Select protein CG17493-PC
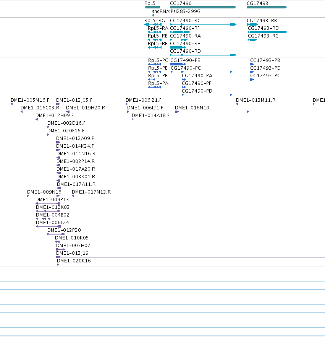 pos(265,76)
